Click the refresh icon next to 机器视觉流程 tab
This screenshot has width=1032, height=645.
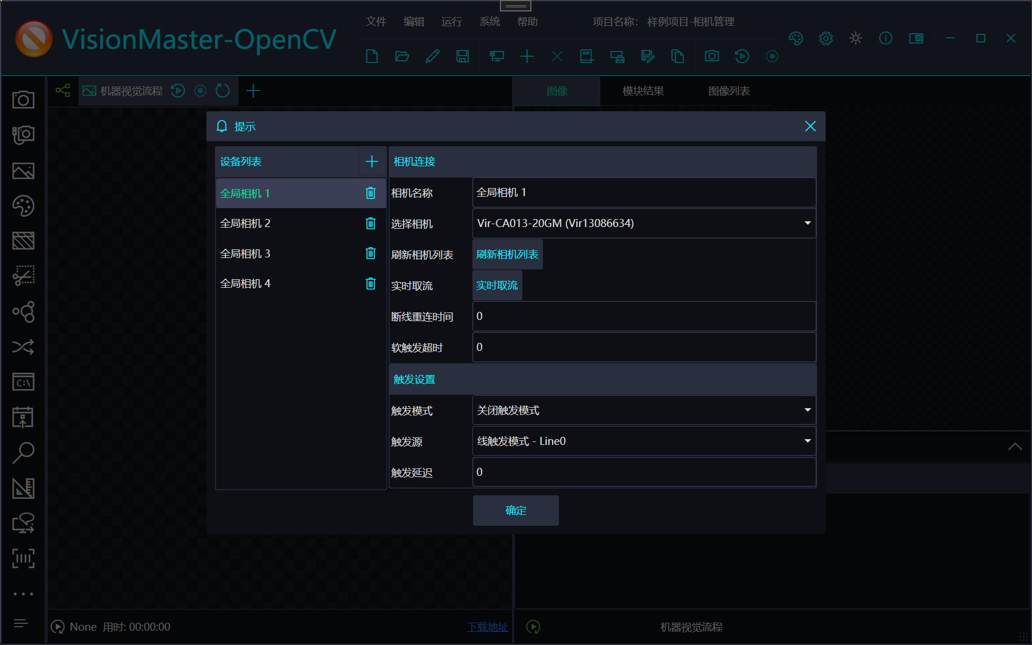pyautogui.click(x=222, y=91)
